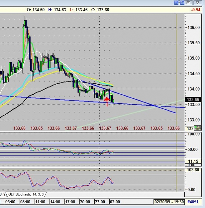Click the 02:00 time axis label
Viewport: 205px width, 208px height.
tap(115, 202)
